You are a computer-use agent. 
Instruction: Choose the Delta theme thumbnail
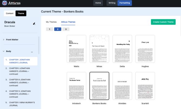tap(122, 49)
